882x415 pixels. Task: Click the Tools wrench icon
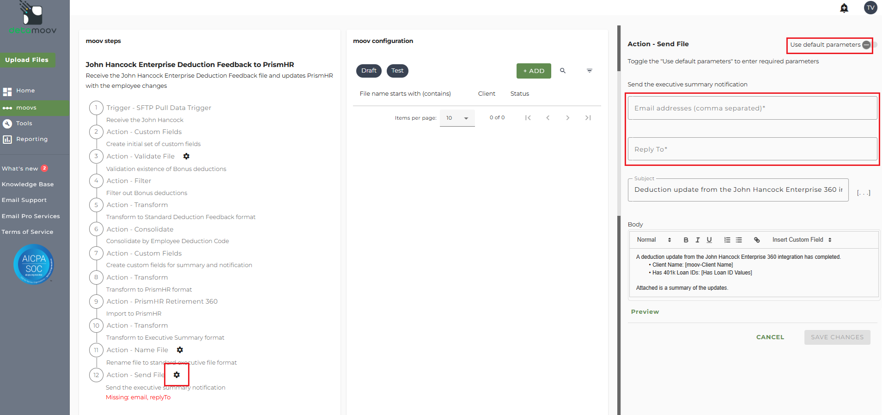7,123
